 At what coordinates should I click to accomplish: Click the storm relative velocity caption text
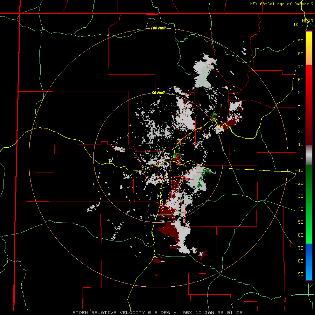click(x=157, y=313)
